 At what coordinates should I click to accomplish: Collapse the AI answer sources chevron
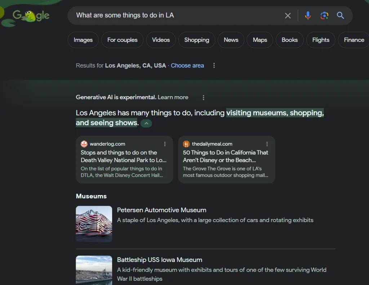point(146,123)
